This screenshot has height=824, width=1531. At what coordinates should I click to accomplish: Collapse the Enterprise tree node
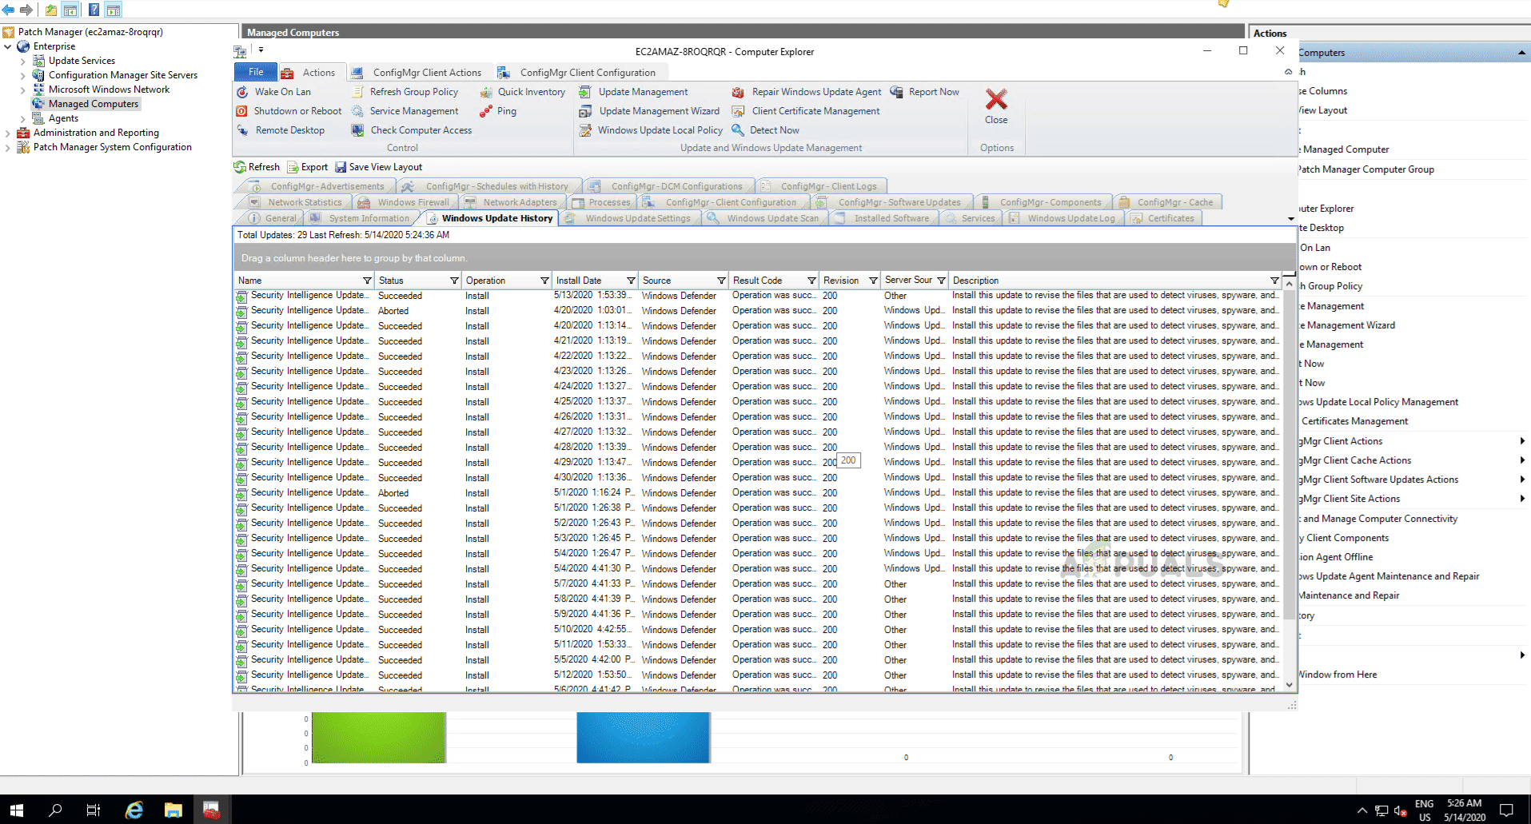point(8,46)
